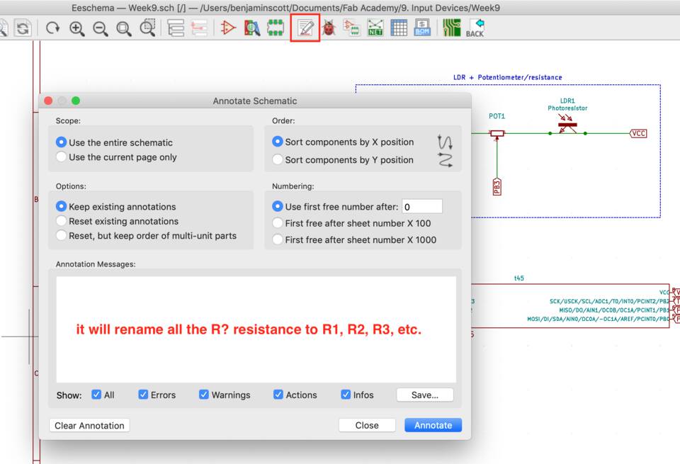Click the annotate schematic pencil icon
The image size is (680, 464).
(305, 28)
